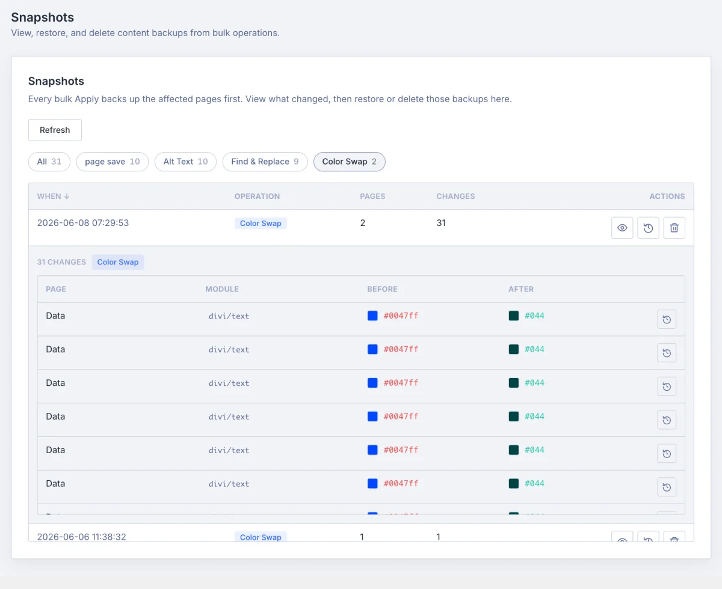Click the Color Swap badge in the 2026-06-08 row
Viewport: 722px width, 589px height.
(x=261, y=223)
